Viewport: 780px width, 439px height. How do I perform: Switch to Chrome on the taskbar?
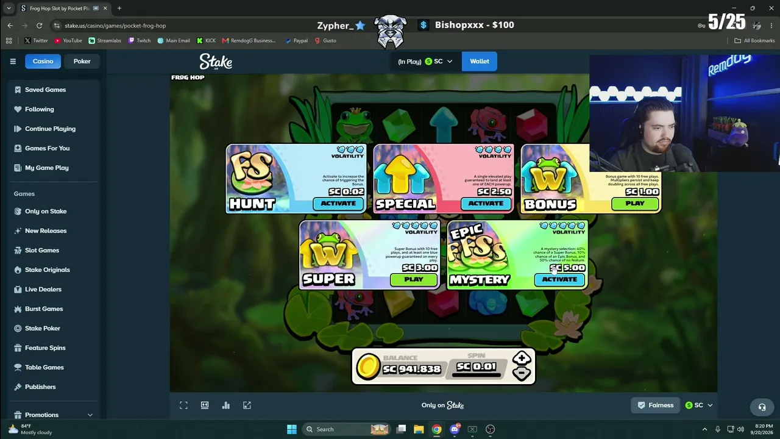pos(436,429)
